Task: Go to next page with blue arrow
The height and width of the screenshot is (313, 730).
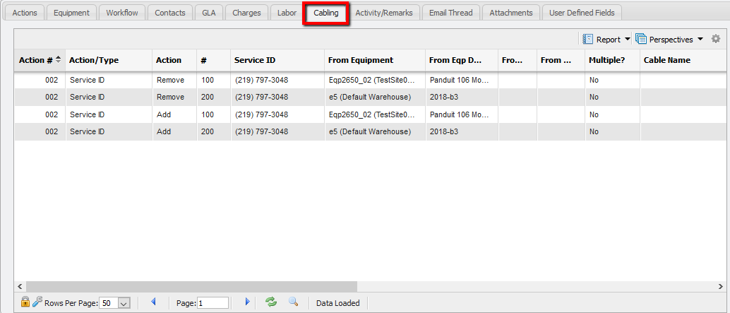Action: (x=247, y=302)
